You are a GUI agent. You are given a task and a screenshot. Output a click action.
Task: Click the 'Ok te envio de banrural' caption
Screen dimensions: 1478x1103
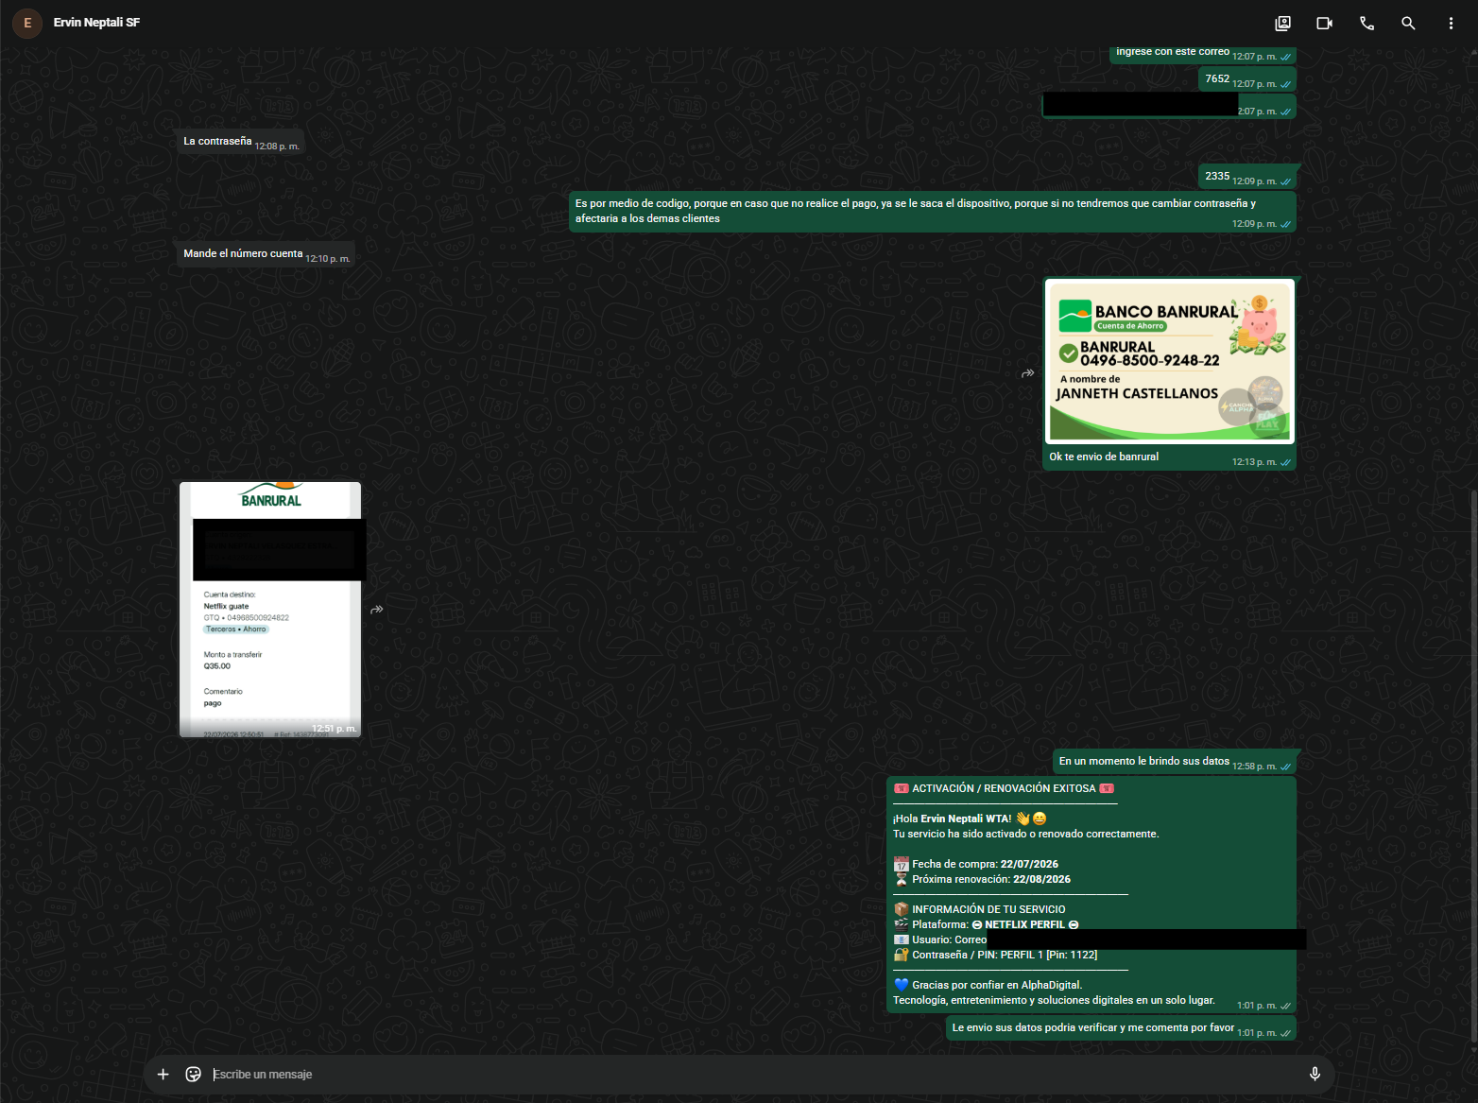(1104, 457)
